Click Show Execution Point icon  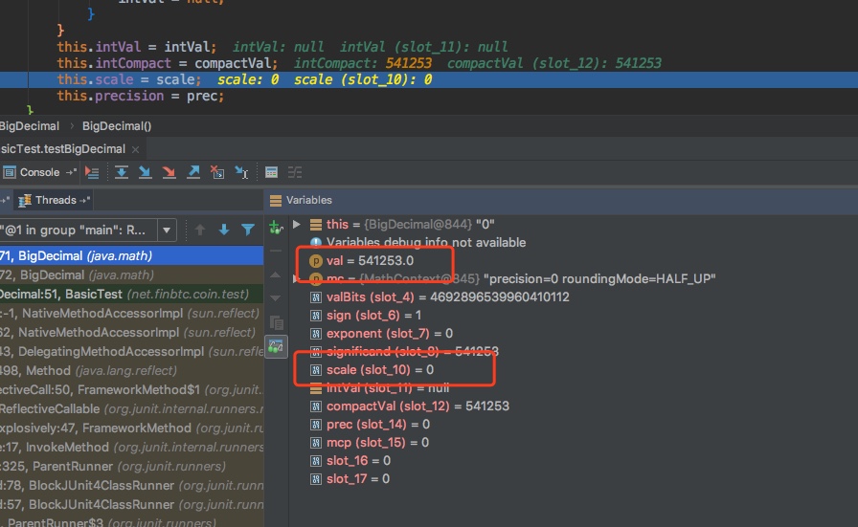point(92,173)
